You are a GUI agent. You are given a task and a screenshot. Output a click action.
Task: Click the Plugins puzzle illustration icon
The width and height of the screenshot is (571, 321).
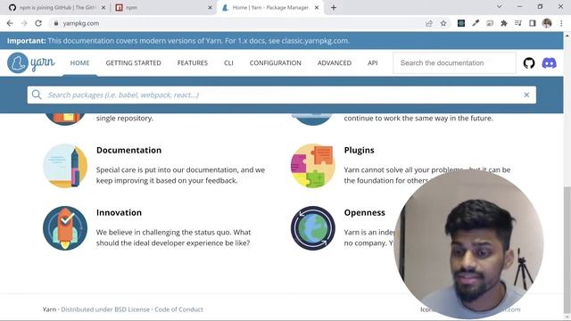(x=313, y=166)
